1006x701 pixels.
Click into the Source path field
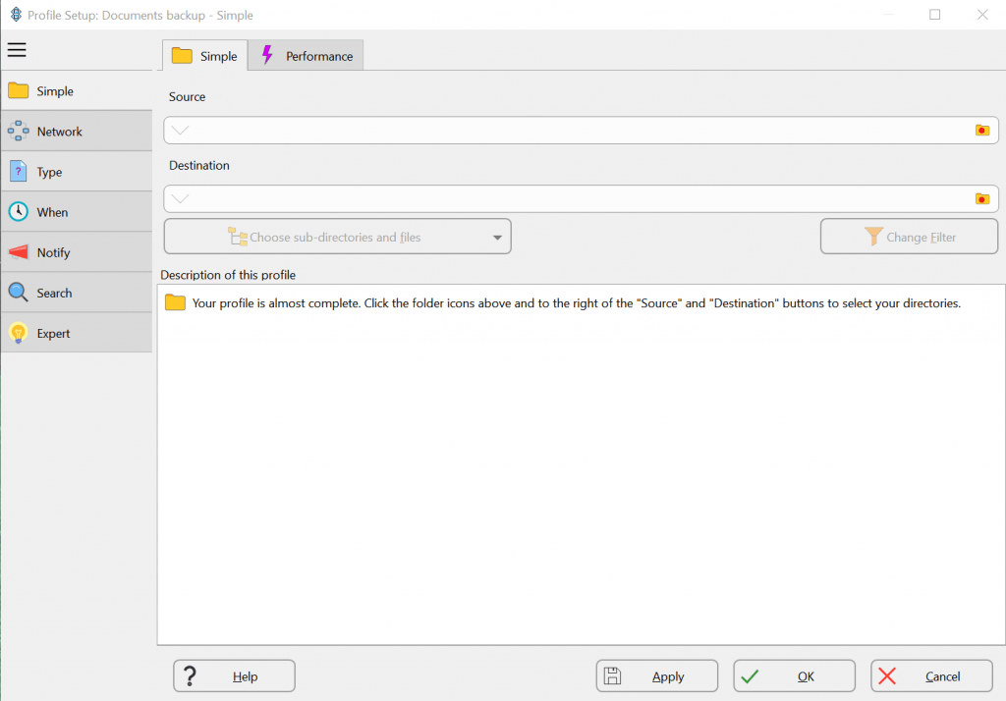pos(581,131)
